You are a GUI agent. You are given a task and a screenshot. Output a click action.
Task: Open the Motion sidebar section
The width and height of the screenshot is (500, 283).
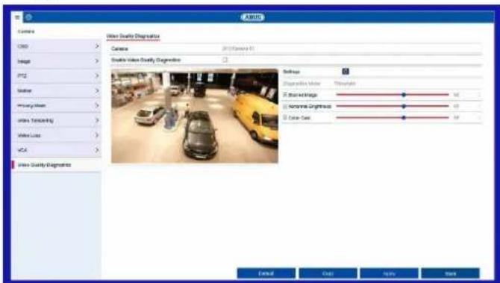coord(57,90)
